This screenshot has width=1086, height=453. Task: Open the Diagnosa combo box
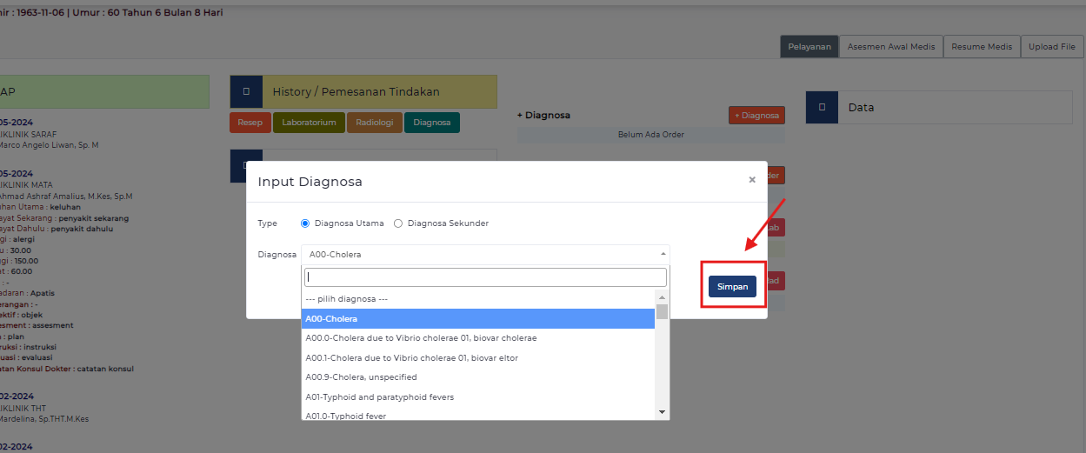click(x=485, y=255)
